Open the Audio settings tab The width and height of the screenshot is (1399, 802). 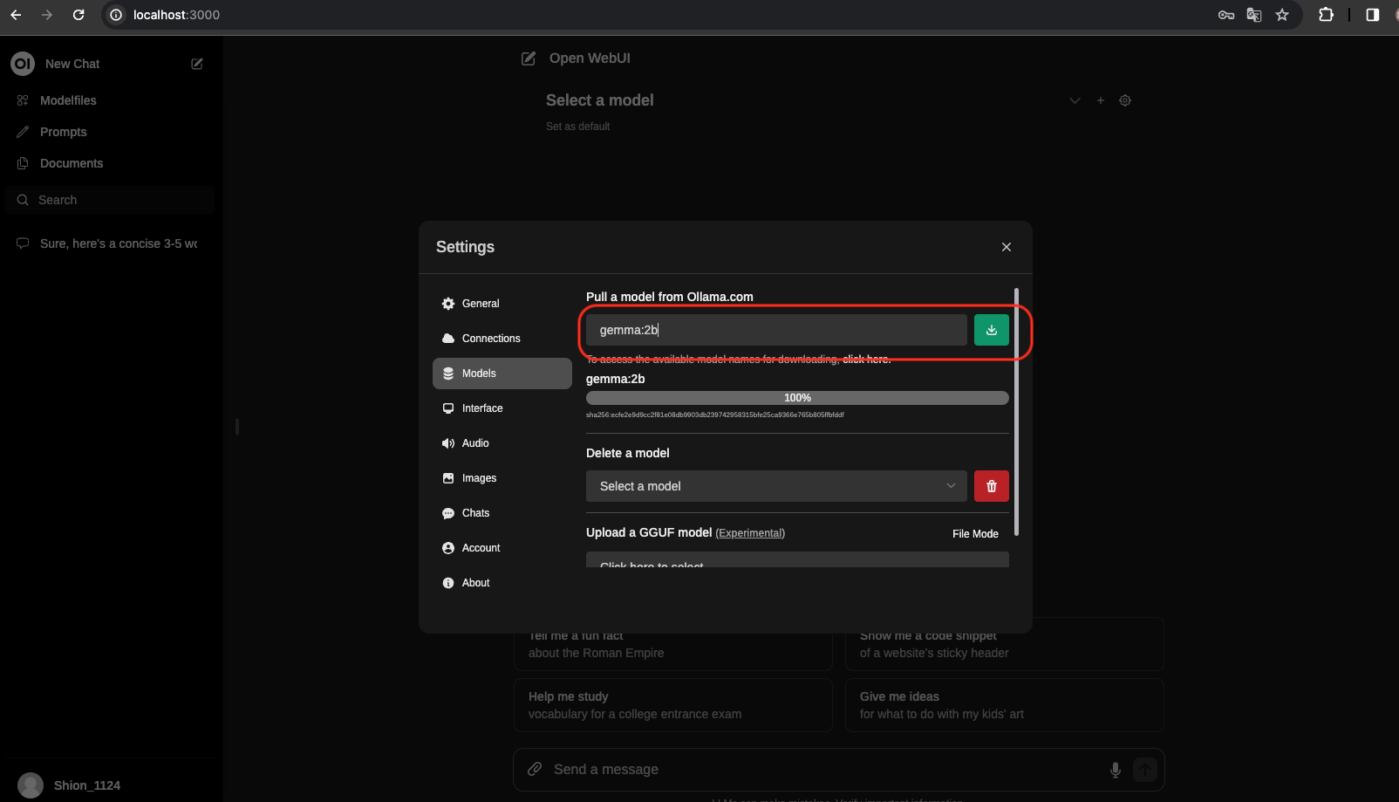tap(474, 443)
